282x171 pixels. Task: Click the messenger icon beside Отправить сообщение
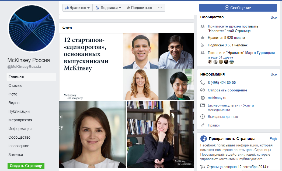[x=203, y=90]
